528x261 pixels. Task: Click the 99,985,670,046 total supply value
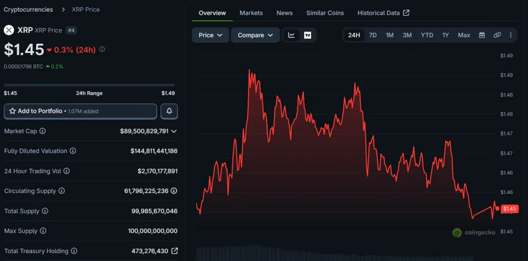pyautogui.click(x=154, y=211)
